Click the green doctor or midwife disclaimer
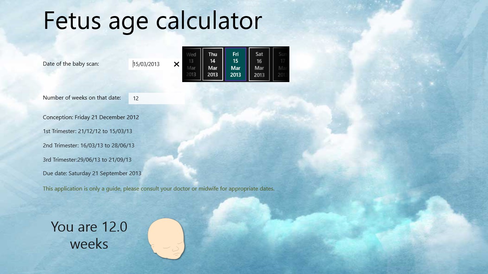488x274 pixels. [159, 189]
